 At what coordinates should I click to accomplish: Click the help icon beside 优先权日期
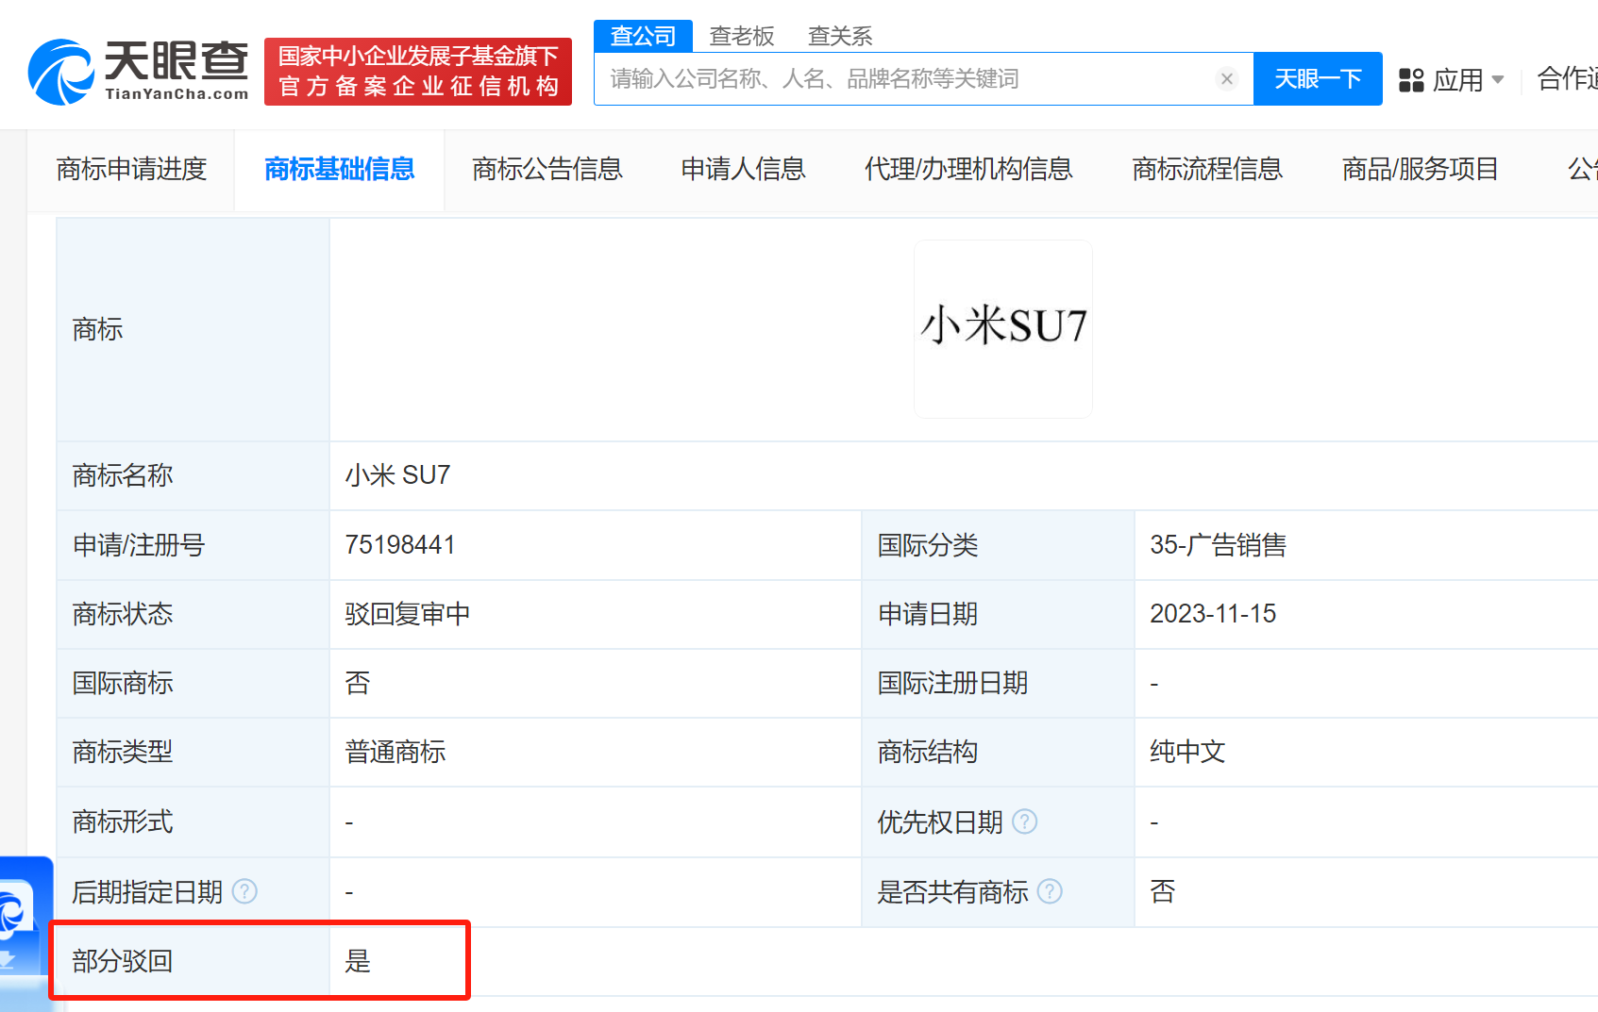click(1024, 821)
